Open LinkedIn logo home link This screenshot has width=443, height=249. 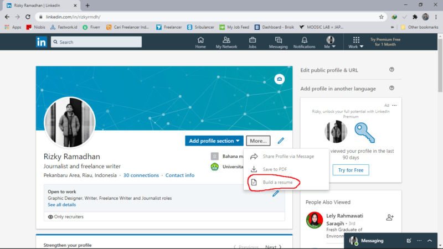pyautogui.click(x=41, y=42)
